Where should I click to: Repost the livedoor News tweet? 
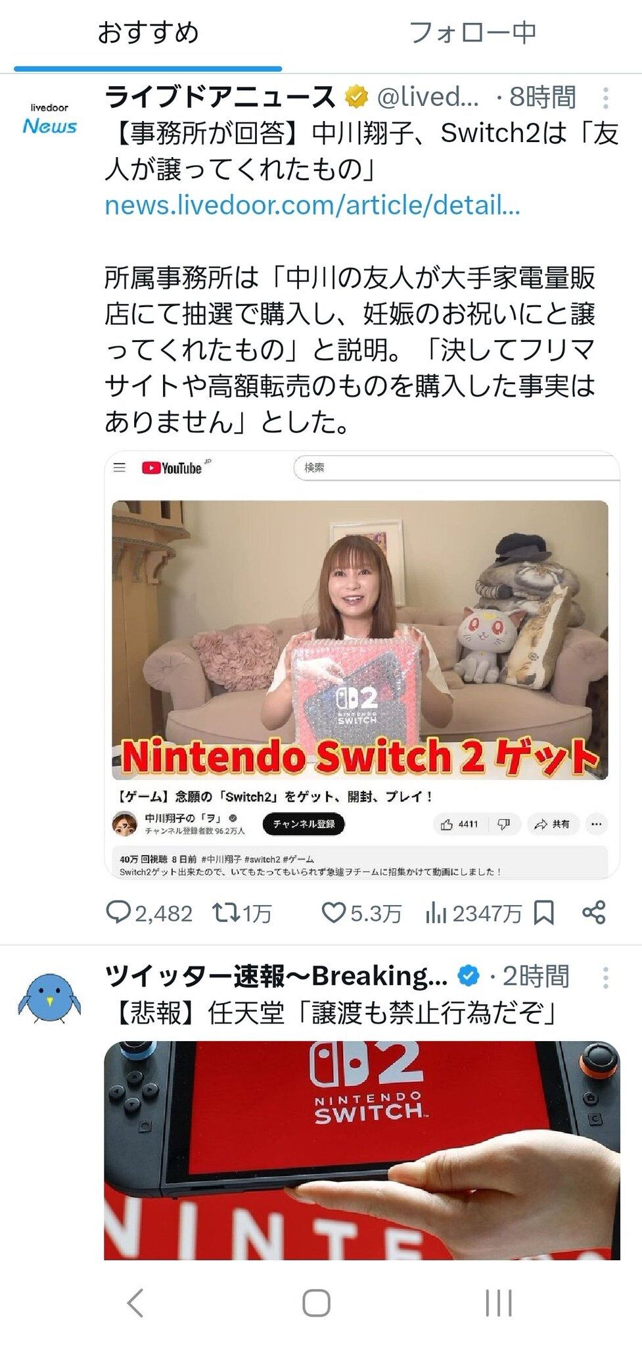click(242, 913)
